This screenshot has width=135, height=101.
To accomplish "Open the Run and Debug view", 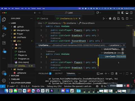I will pos(4,35).
